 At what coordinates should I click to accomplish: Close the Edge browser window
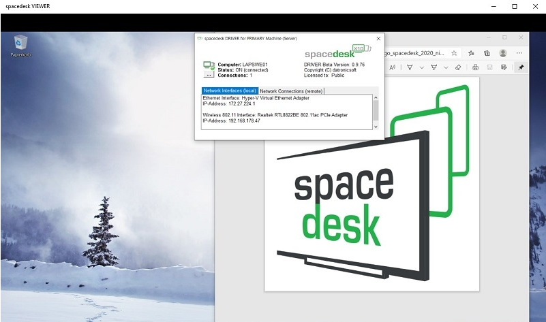point(521,37)
